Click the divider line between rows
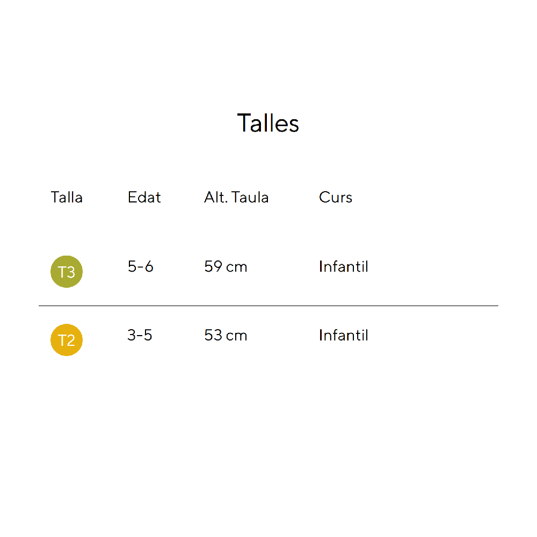The height and width of the screenshot is (537, 537). (268, 306)
